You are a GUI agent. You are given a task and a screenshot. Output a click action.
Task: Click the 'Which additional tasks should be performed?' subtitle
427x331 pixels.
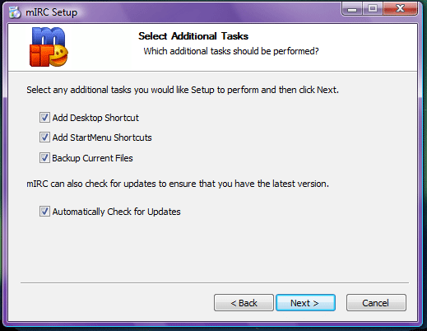click(x=231, y=51)
